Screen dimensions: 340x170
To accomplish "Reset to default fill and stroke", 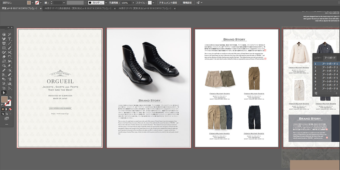I will pos(3,104).
